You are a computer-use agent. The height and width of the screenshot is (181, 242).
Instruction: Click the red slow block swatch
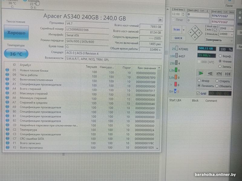tap(175, 84)
